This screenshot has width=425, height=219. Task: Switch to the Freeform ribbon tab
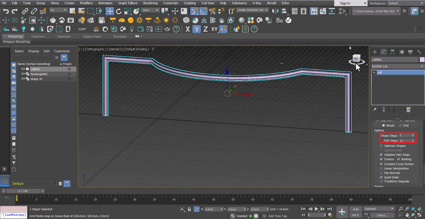pos(38,36)
